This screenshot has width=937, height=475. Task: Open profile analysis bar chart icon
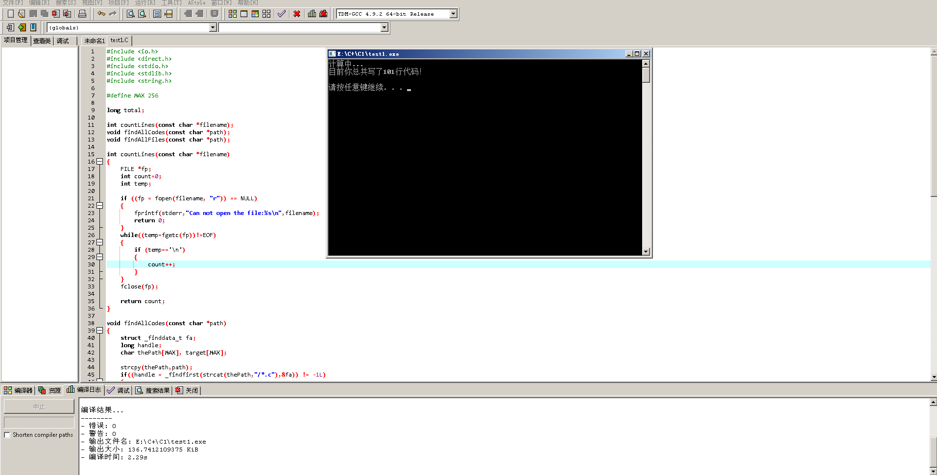(x=312, y=14)
